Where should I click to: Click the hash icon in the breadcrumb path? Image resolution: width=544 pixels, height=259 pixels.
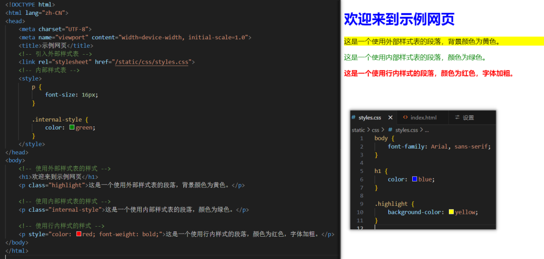coord(390,129)
